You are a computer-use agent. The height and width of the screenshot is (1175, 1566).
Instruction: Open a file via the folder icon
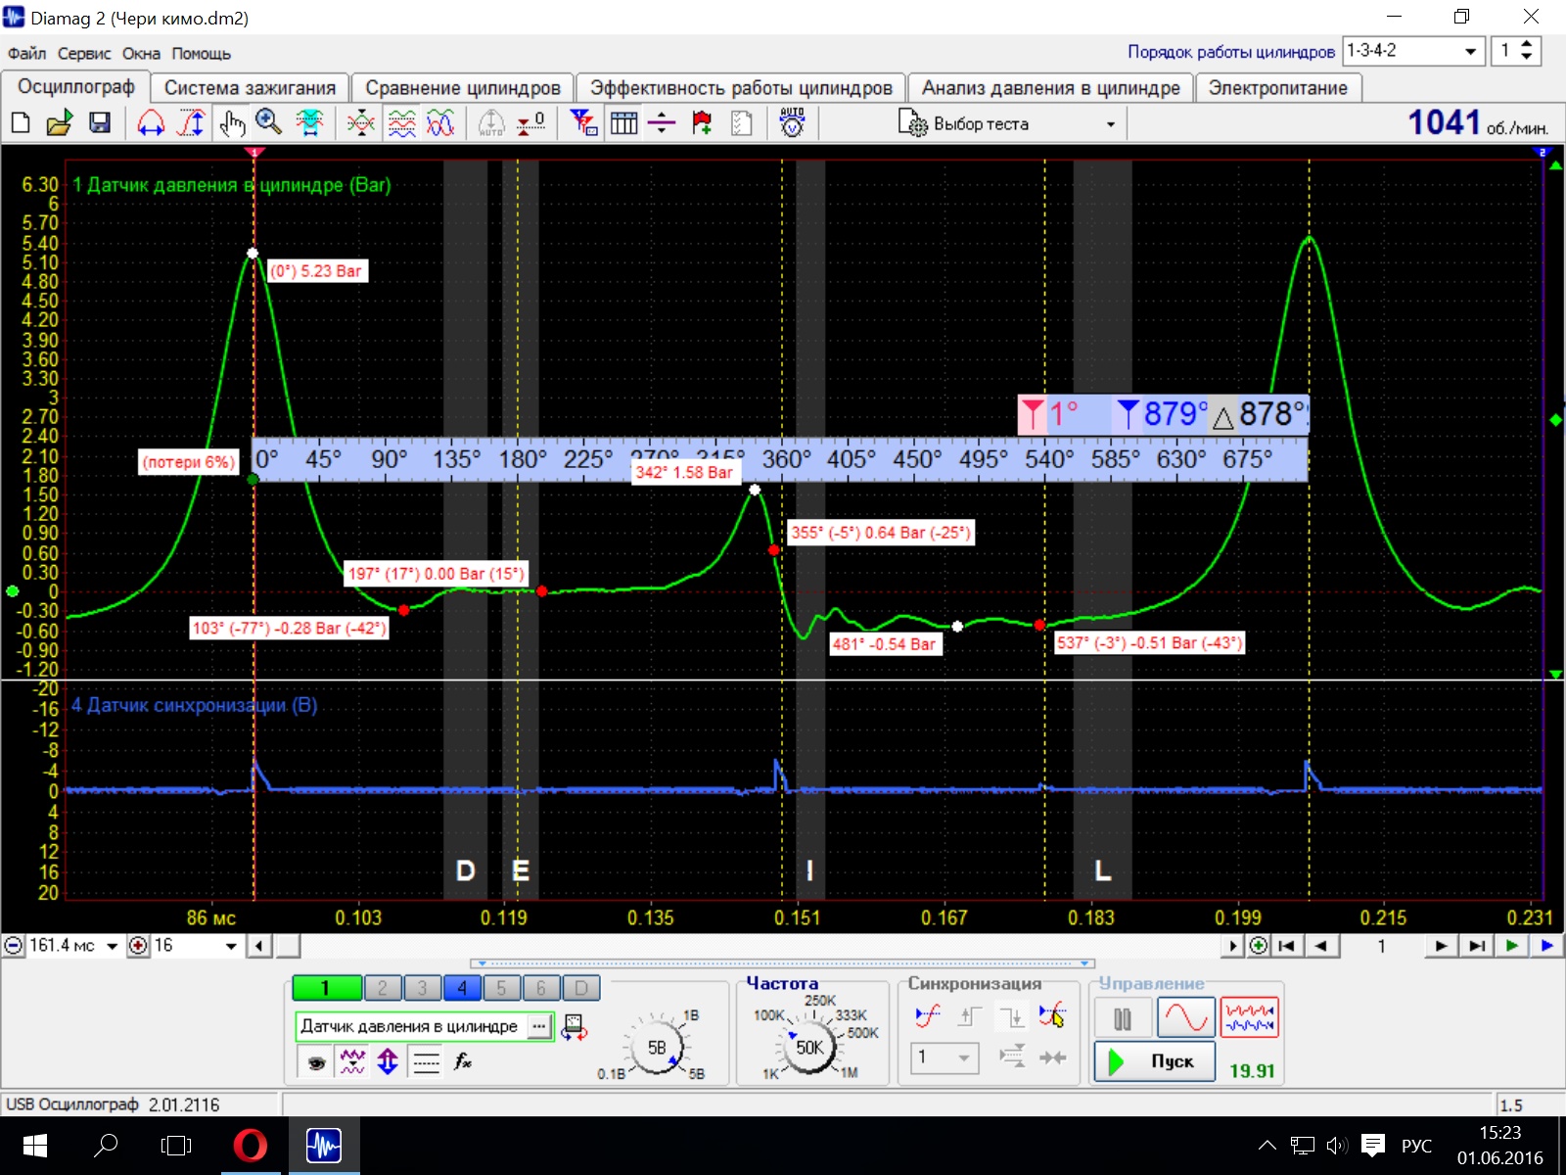pyautogui.click(x=60, y=123)
